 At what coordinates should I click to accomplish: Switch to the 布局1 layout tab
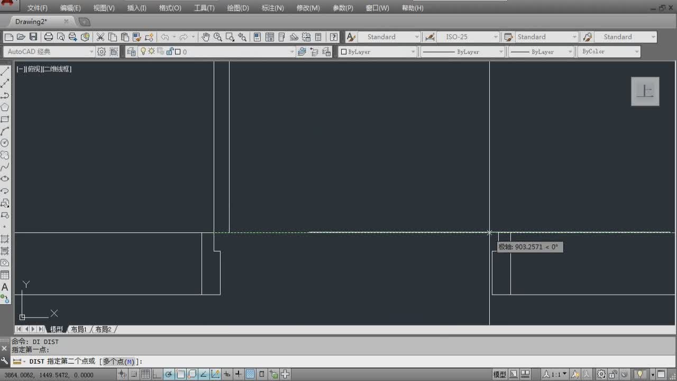[79, 329]
